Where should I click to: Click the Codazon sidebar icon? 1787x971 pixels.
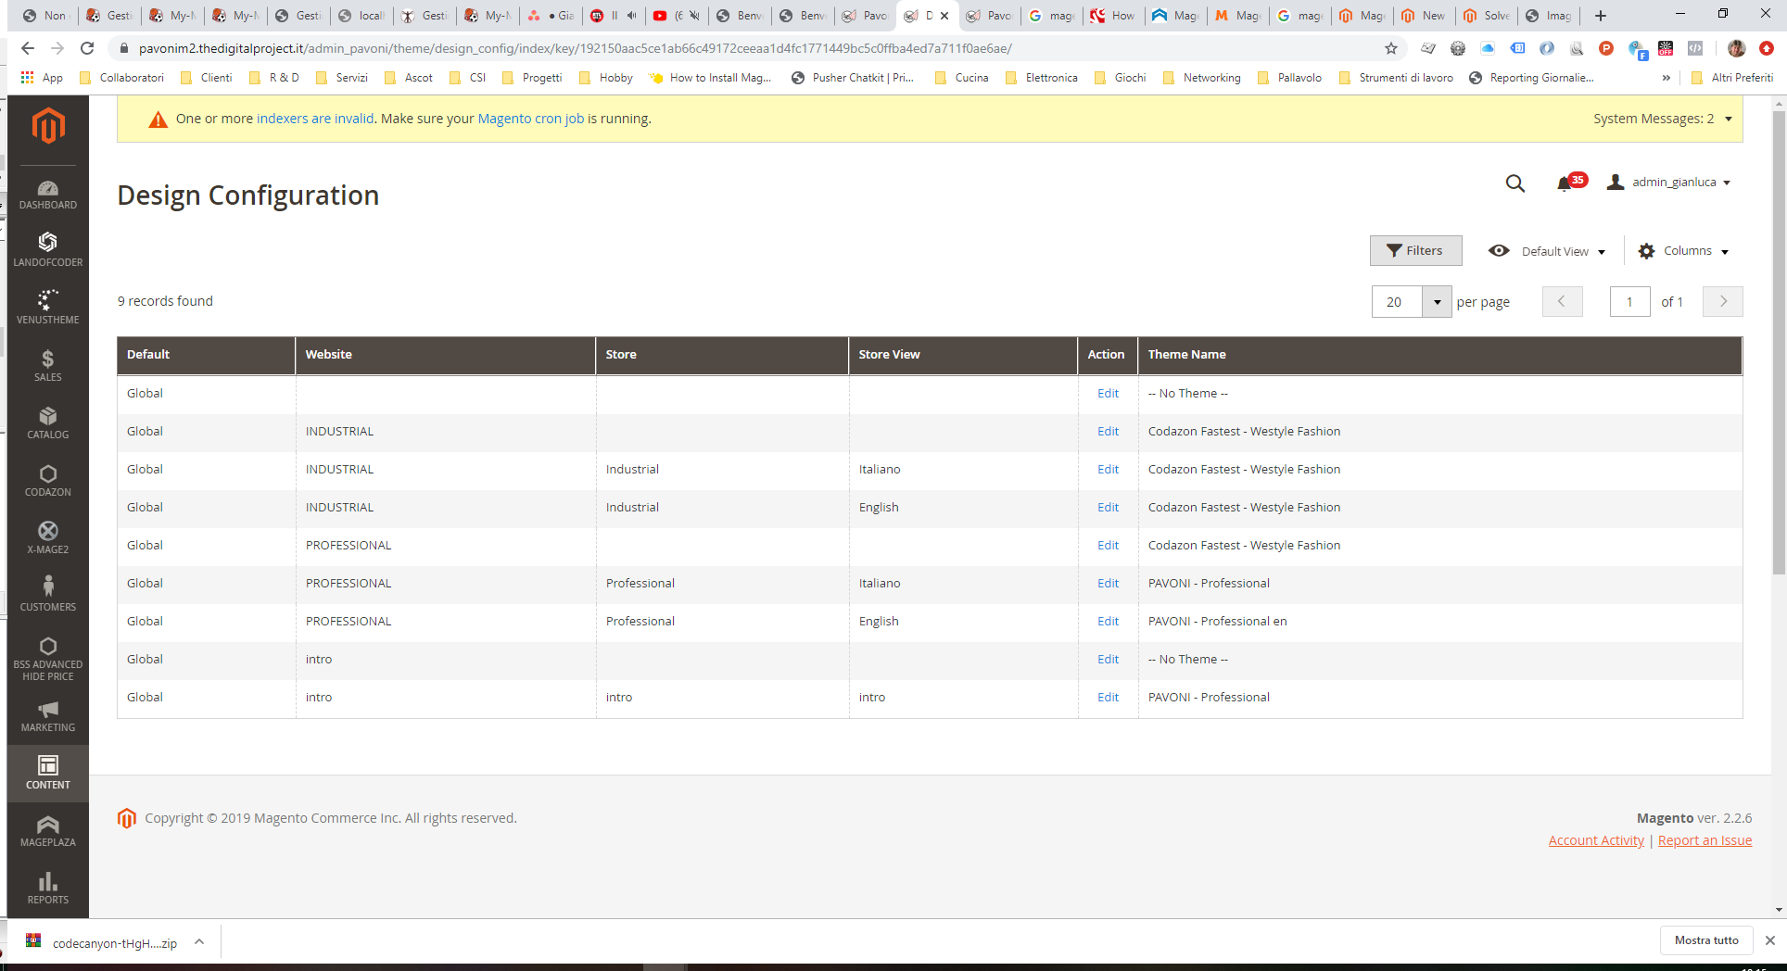coord(47,478)
